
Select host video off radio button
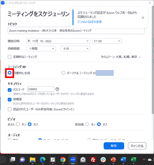click(x=30, y=124)
